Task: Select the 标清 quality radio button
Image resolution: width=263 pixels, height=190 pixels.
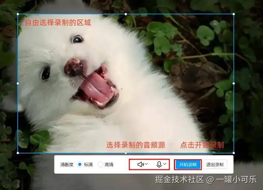Action: tap(80, 164)
